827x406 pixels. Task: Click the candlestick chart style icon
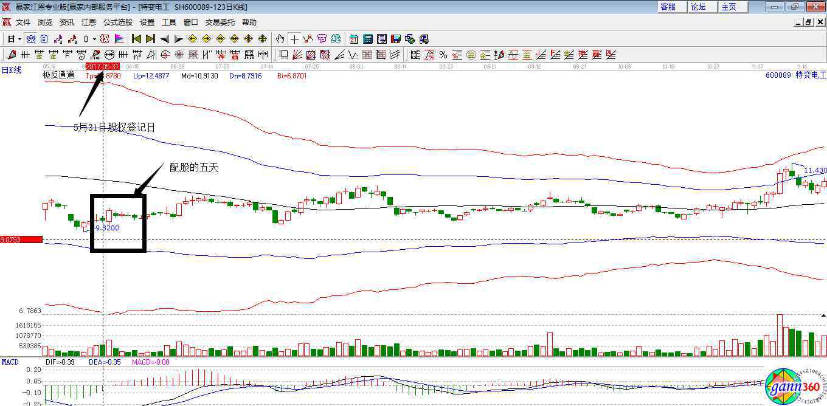point(86,39)
